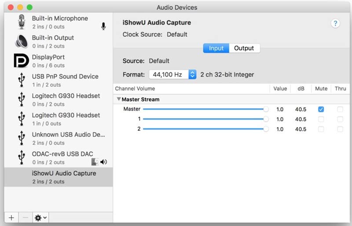Click the channel 2 value field 1.0
The image size is (352, 226).
coord(280,129)
